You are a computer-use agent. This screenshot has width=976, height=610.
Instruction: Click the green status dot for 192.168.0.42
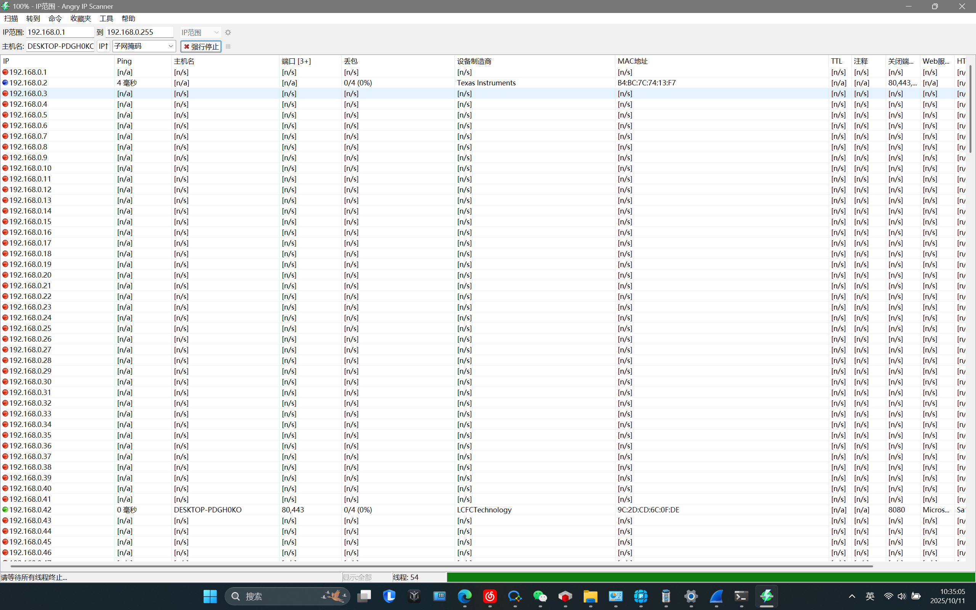click(x=5, y=510)
